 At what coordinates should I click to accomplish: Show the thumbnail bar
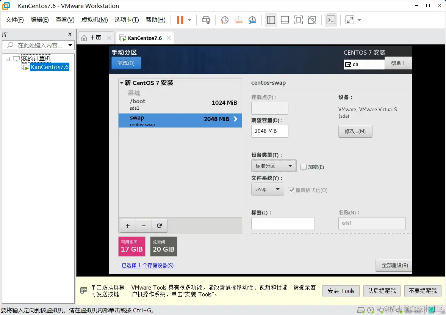point(285,20)
